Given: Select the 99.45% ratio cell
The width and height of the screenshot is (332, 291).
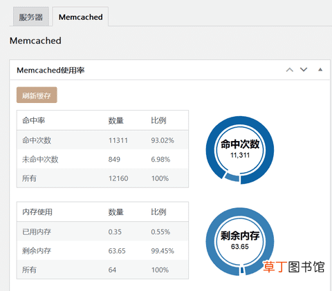Looking at the screenshot, I should pyautogui.click(x=163, y=251).
